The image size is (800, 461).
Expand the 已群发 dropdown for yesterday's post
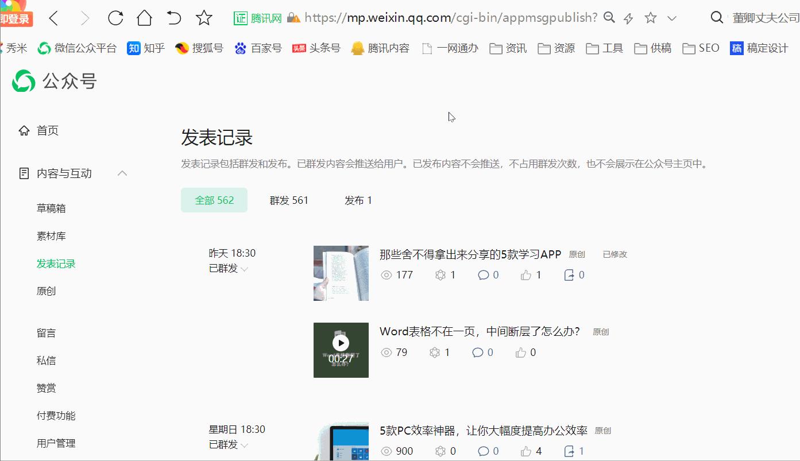[245, 268]
